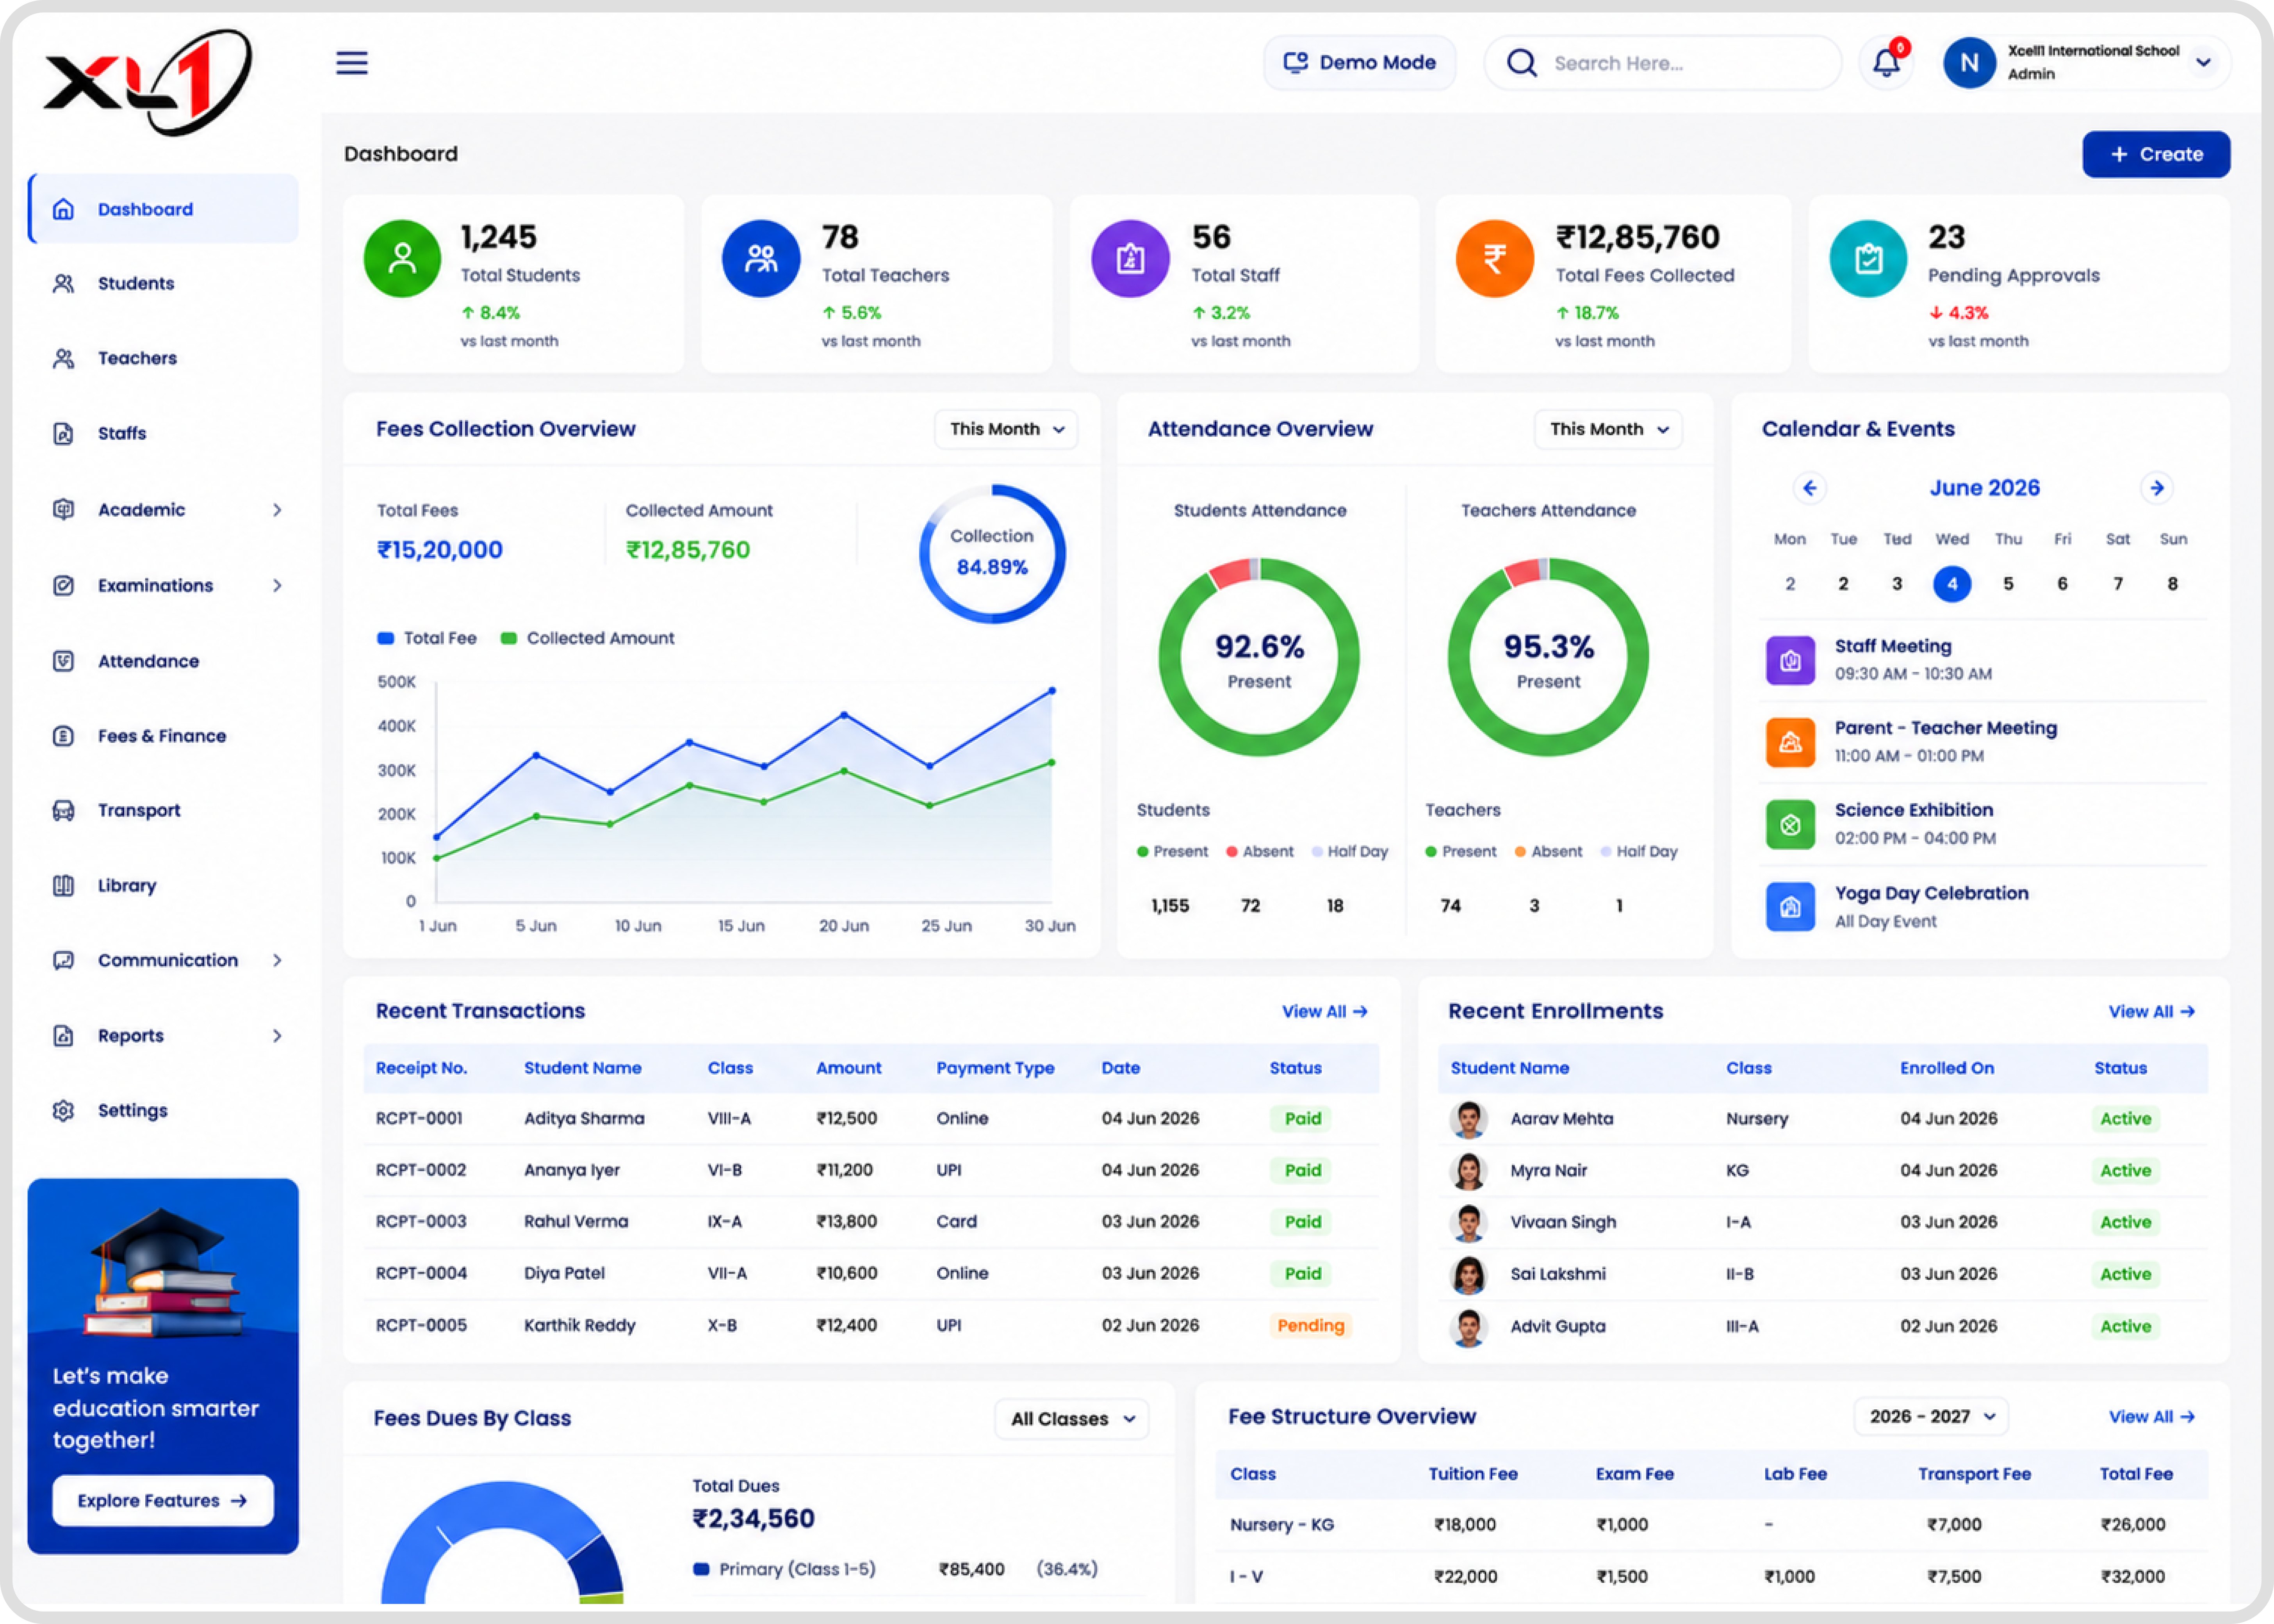Go to next month in calendar
This screenshot has width=2274, height=1624.
click(2157, 488)
